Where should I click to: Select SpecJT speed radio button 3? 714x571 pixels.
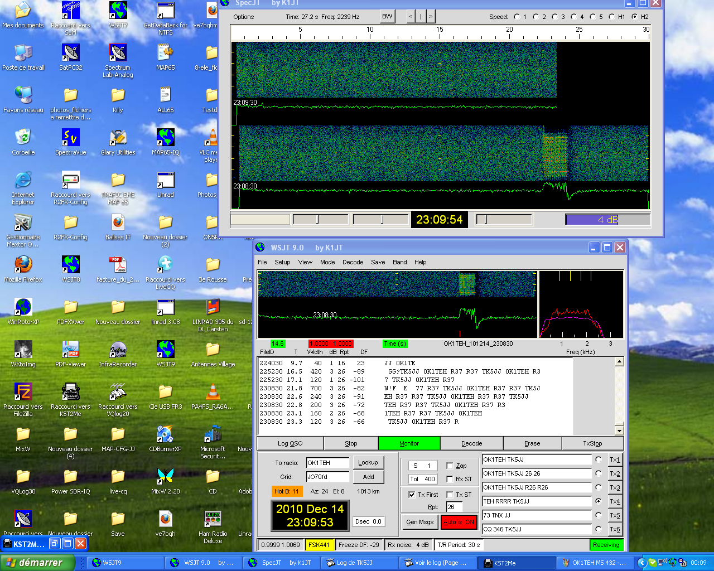tap(554, 17)
